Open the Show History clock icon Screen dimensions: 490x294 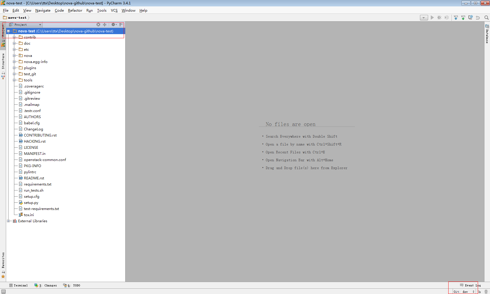coord(470,17)
